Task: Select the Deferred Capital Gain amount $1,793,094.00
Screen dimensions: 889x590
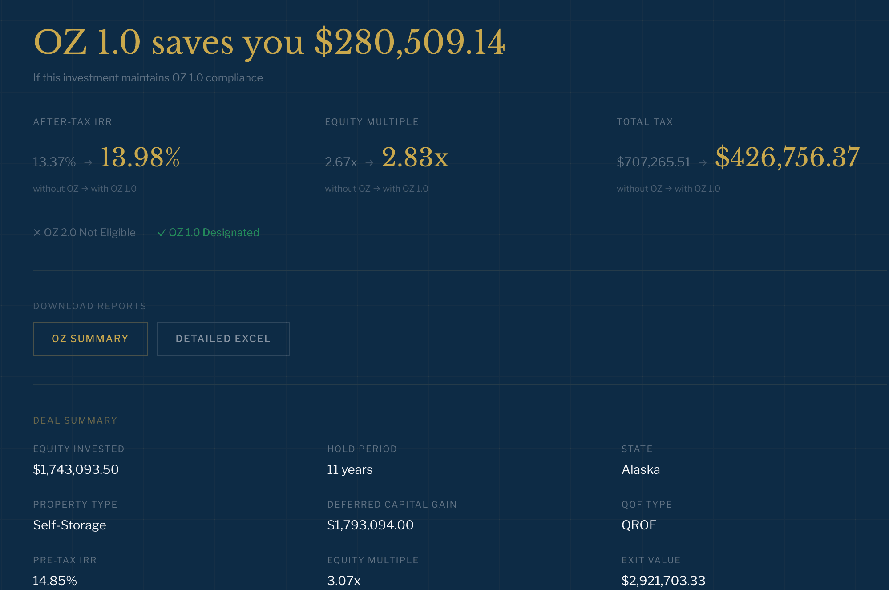Action: tap(370, 525)
